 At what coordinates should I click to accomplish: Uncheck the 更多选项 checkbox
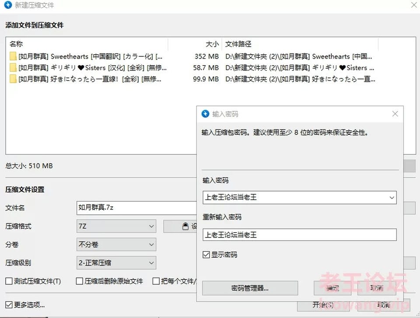tap(9, 304)
